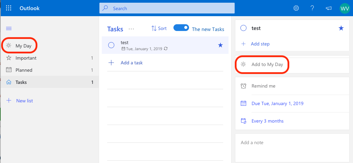Click Add a task
The height and width of the screenshot is (163, 353).
[132, 63]
